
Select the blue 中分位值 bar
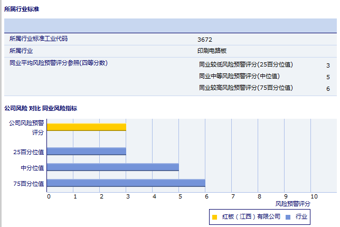[x=113, y=167]
